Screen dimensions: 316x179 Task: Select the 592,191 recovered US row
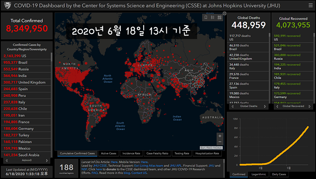[x=292, y=37]
